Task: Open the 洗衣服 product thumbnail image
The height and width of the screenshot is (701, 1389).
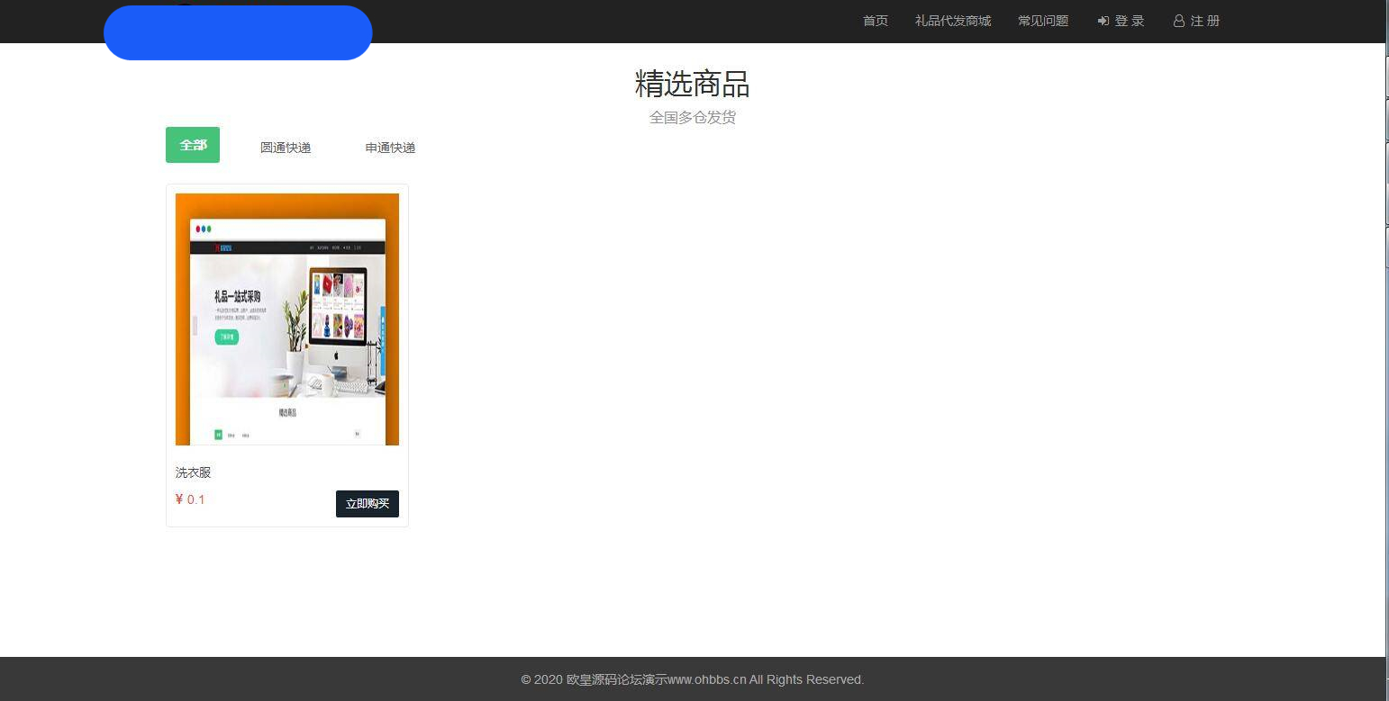Action: pos(286,319)
